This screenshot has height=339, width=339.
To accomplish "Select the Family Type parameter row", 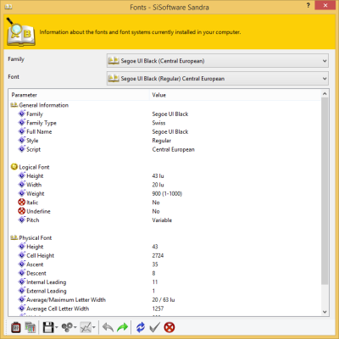I will click(x=165, y=123).
